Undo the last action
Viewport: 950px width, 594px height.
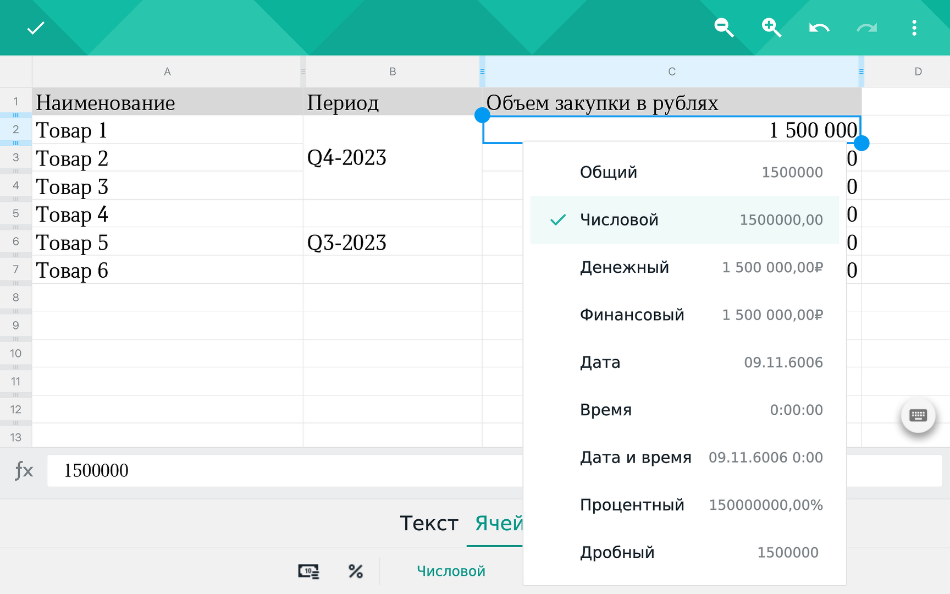[x=819, y=28]
